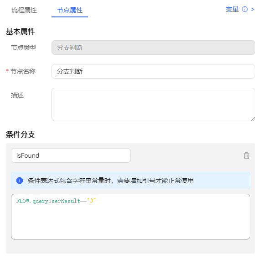Click the 描述 field label
Image resolution: width=263 pixels, height=261 pixels.
point(17,95)
